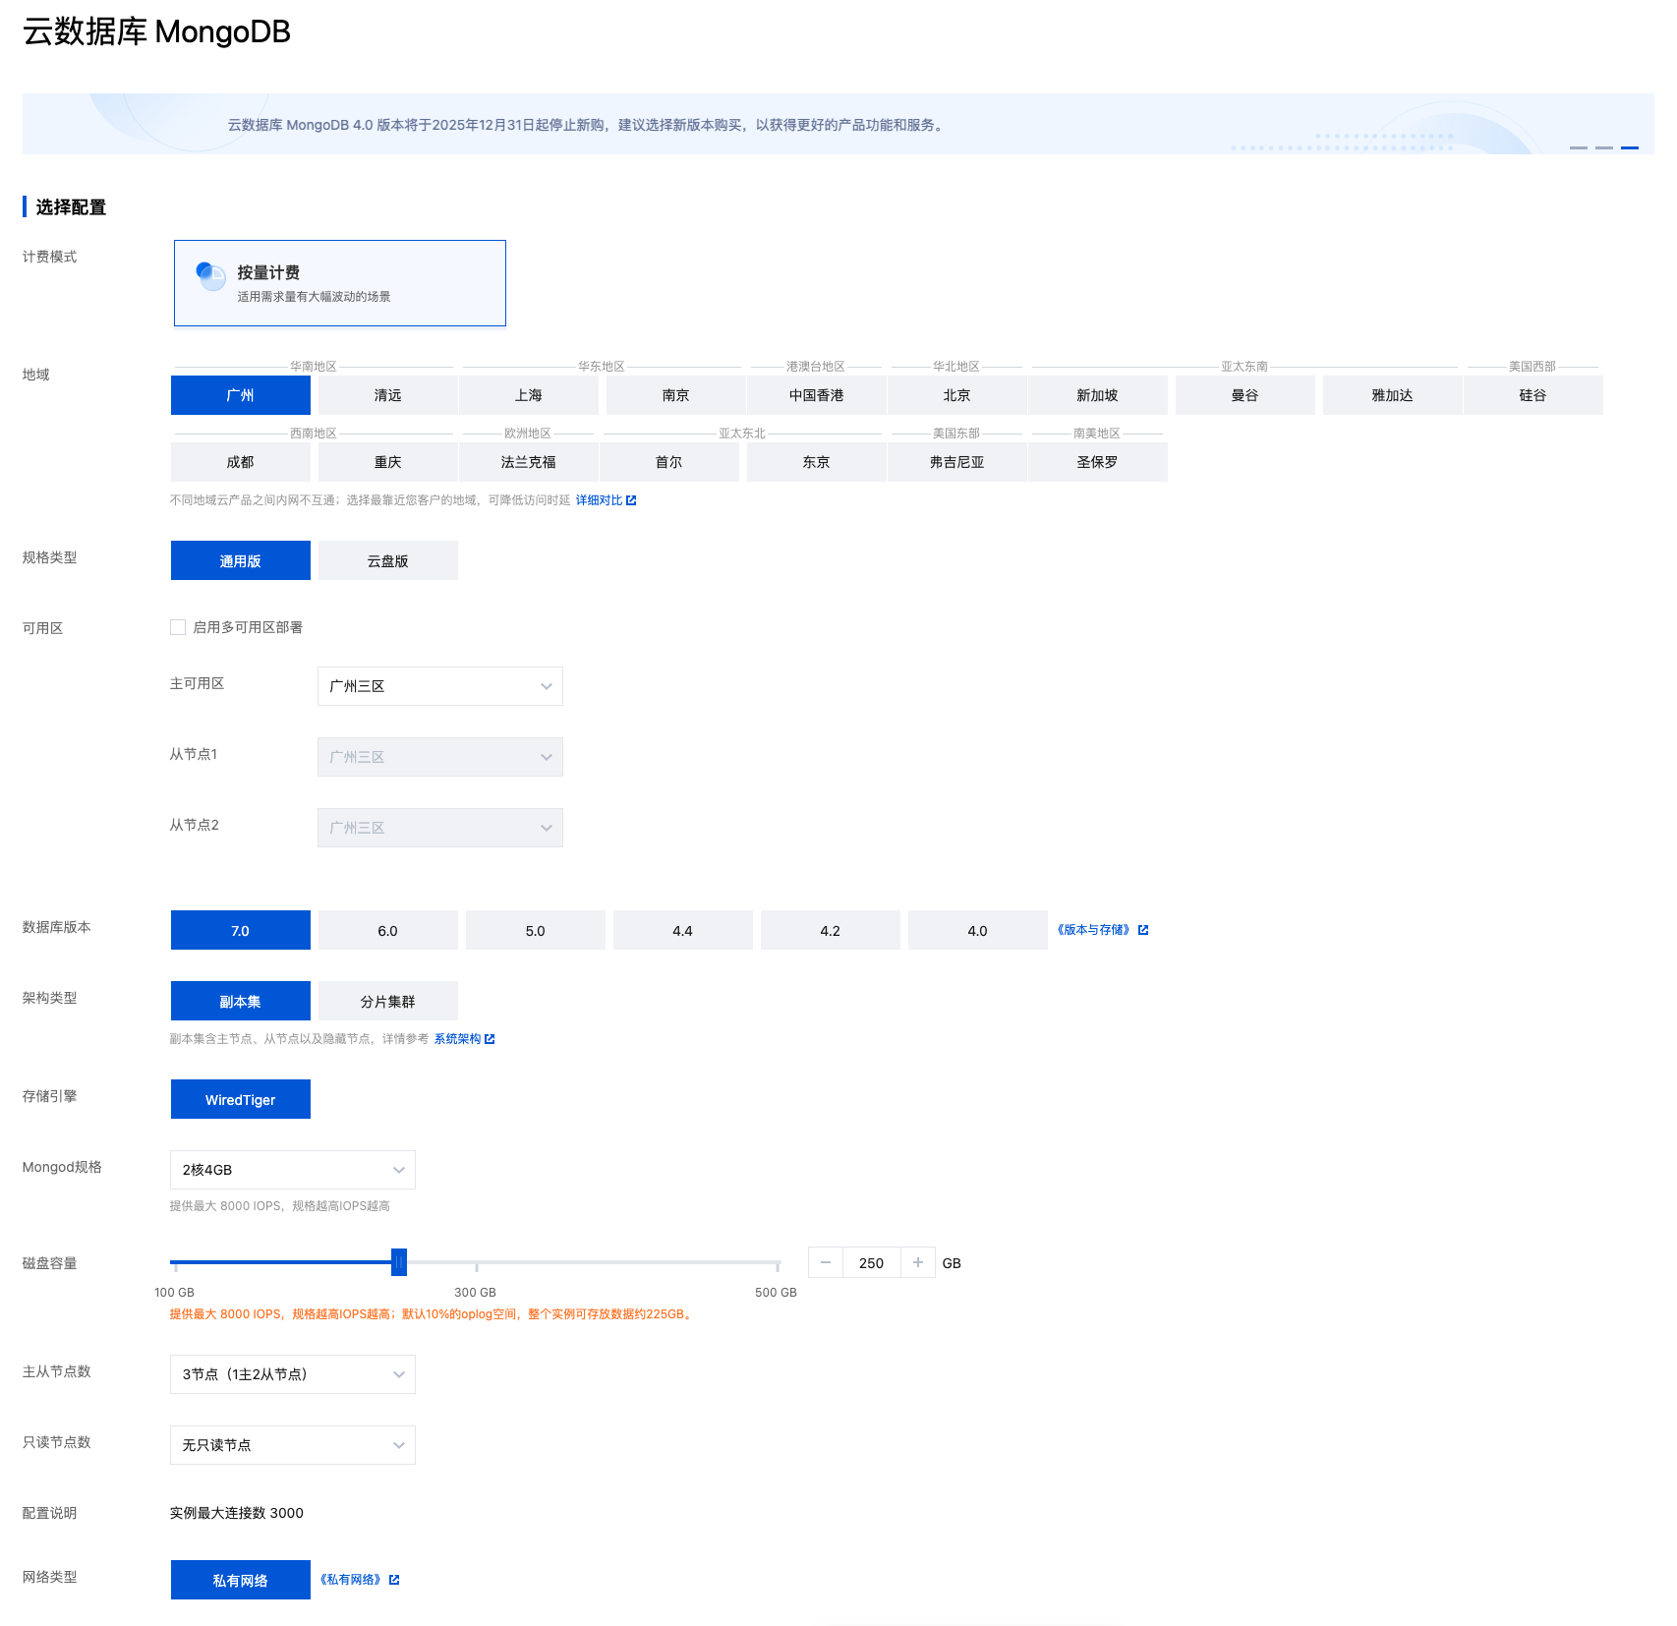Increase disk capacity with the plus button

pyautogui.click(x=918, y=1262)
